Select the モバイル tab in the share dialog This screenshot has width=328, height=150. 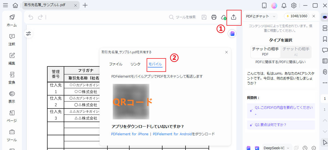tap(155, 64)
